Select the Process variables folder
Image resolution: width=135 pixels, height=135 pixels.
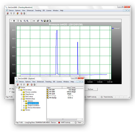click(31, 92)
